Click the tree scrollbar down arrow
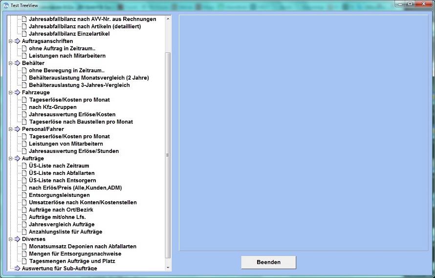The image size is (435, 278). (x=168, y=268)
